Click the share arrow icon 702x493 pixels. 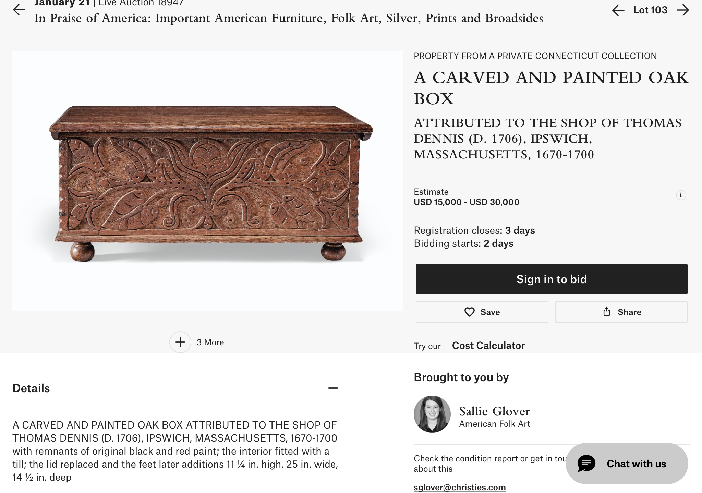607,312
